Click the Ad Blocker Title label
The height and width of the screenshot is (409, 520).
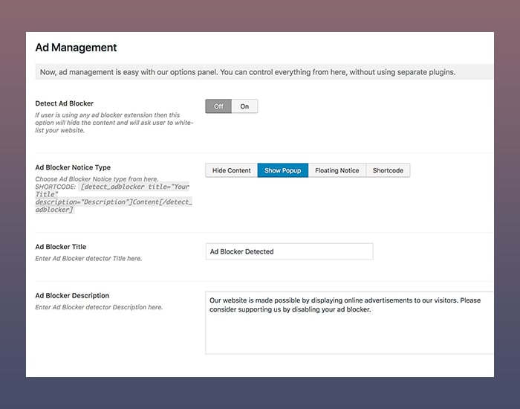point(61,247)
